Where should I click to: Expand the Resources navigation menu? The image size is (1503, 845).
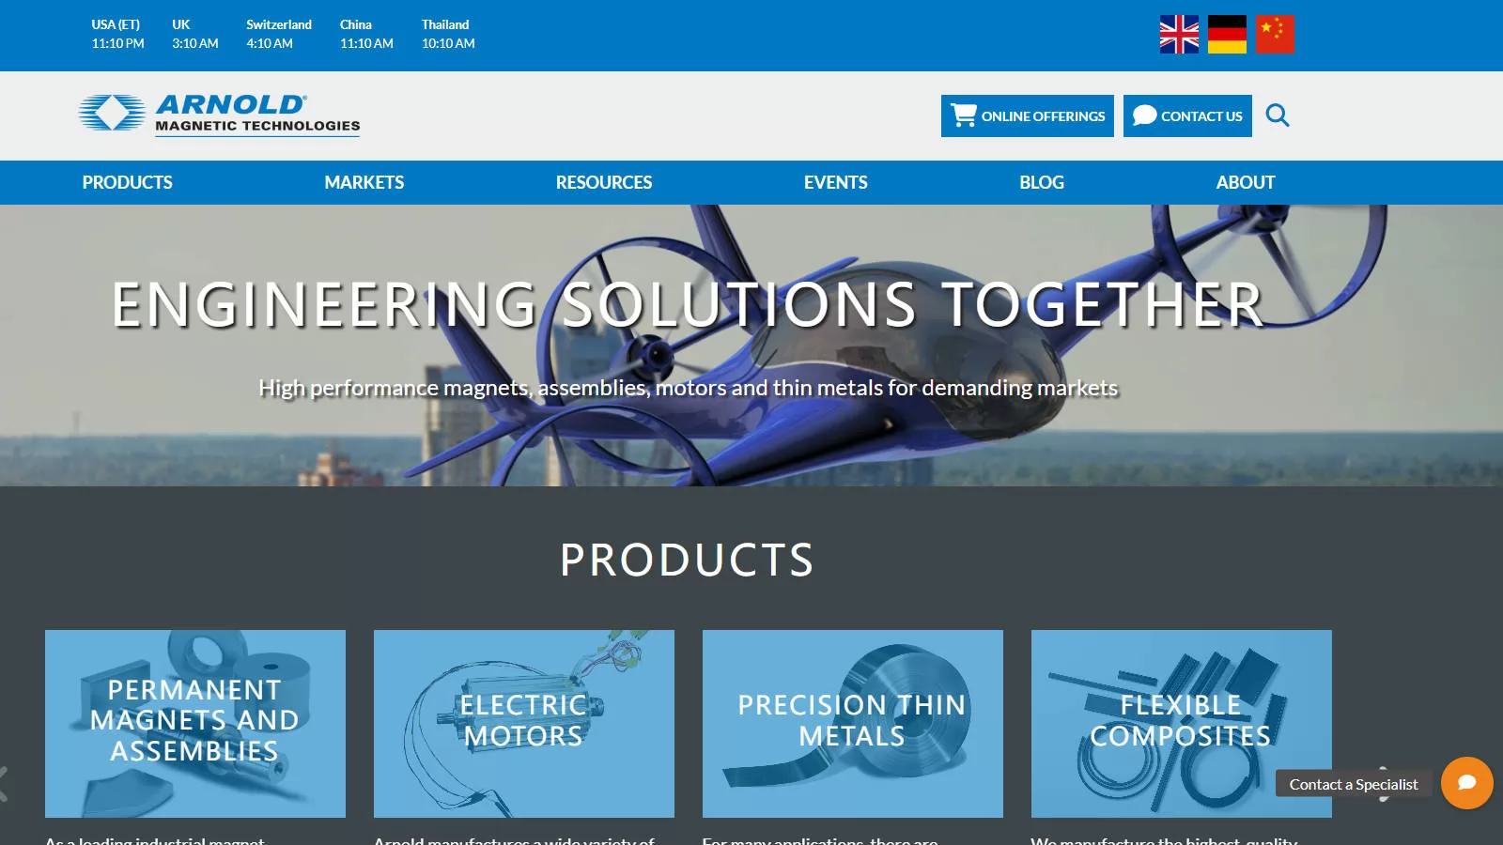point(604,182)
